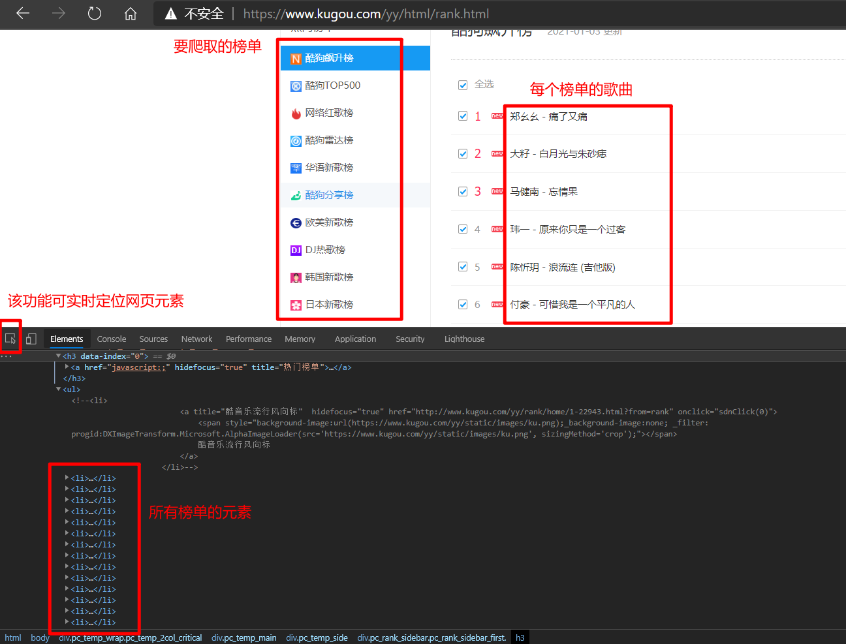This screenshot has height=644, width=846.
Task: Collapse the ul node in the DOM tree
Action: point(59,389)
